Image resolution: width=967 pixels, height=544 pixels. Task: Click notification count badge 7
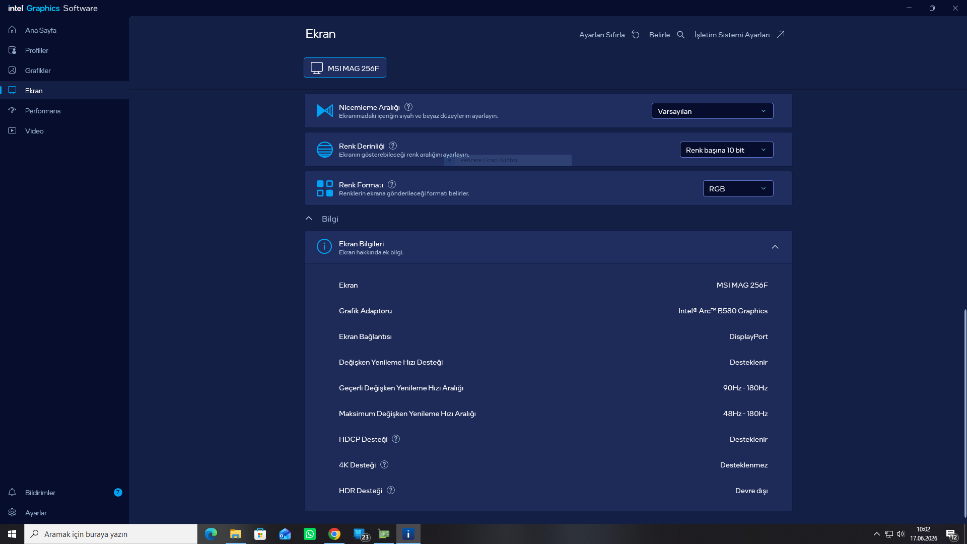click(x=118, y=493)
